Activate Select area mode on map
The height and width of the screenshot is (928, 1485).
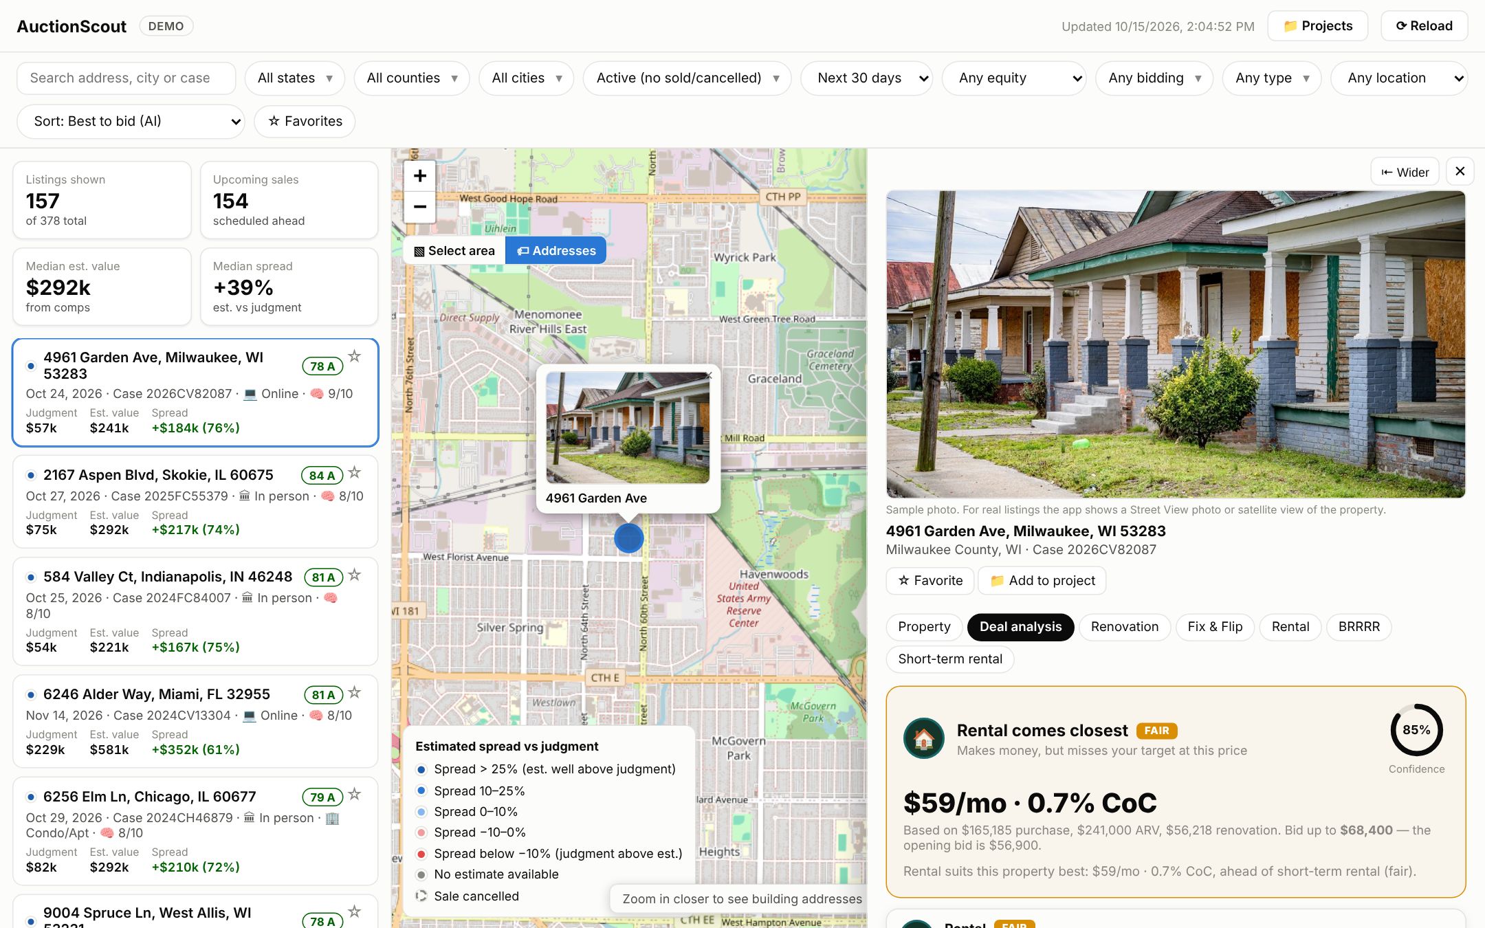point(454,251)
